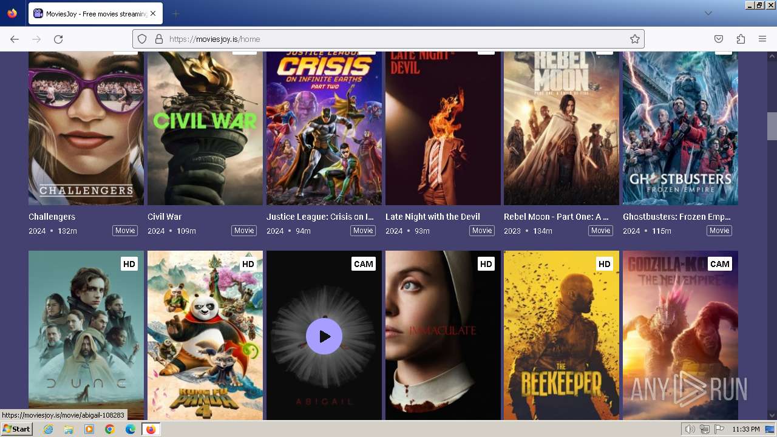Click the Rebel Moon - Part One title
Viewport: 777px width, 437px height.
(x=556, y=217)
